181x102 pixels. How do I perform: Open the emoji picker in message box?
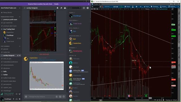point(64,97)
